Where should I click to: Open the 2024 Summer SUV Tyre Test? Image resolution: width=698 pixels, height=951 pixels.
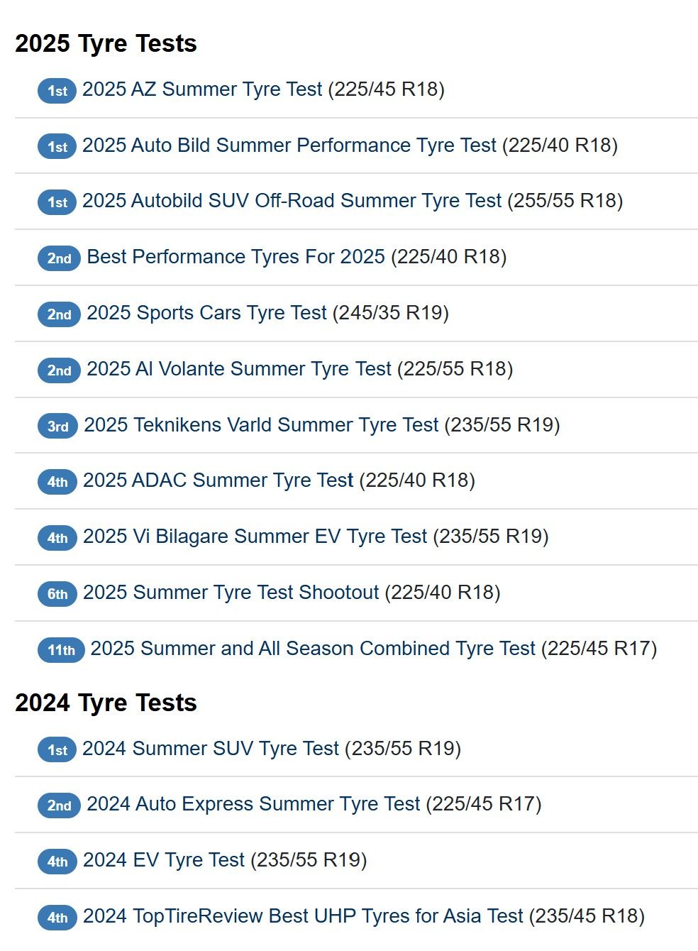coord(211,749)
